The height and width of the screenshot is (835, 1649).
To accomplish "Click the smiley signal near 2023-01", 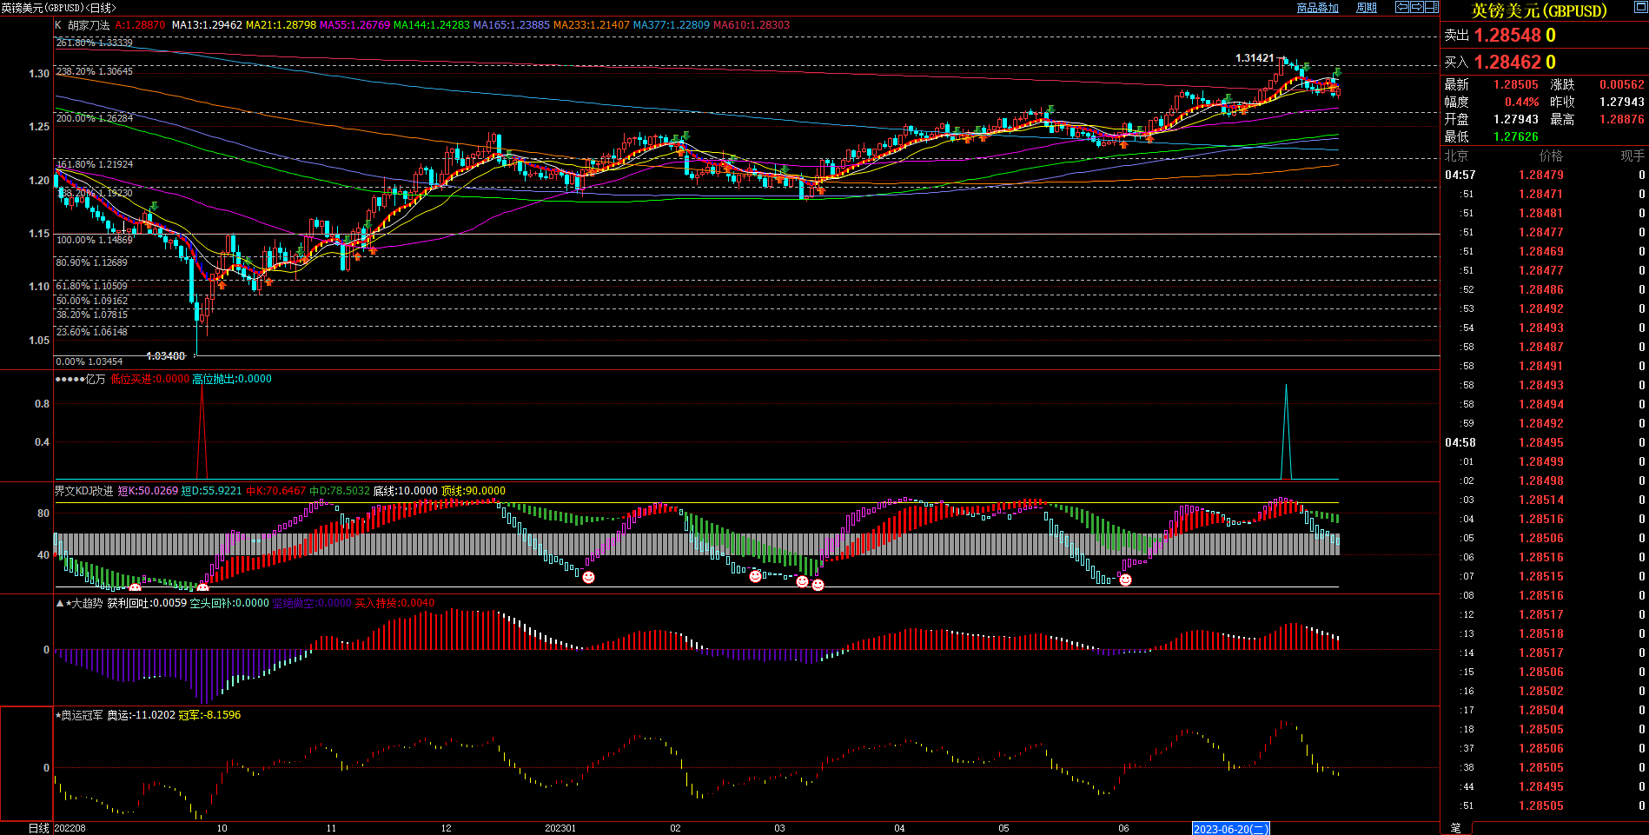I will [588, 577].
